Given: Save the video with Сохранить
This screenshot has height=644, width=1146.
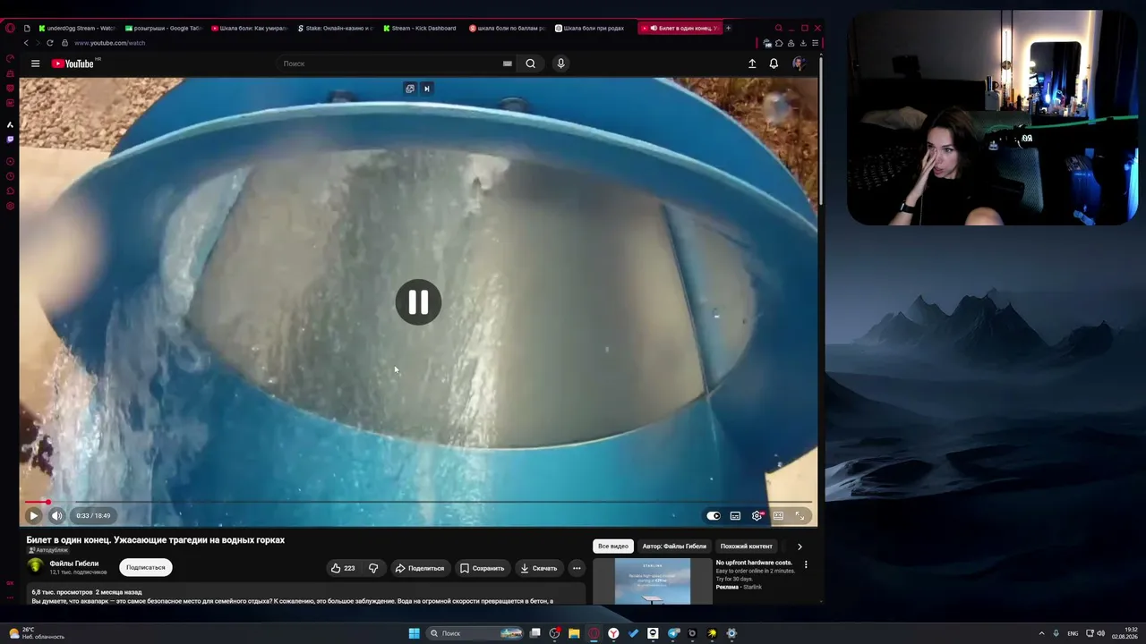Looking at the screenshot, I should point(482,568).
